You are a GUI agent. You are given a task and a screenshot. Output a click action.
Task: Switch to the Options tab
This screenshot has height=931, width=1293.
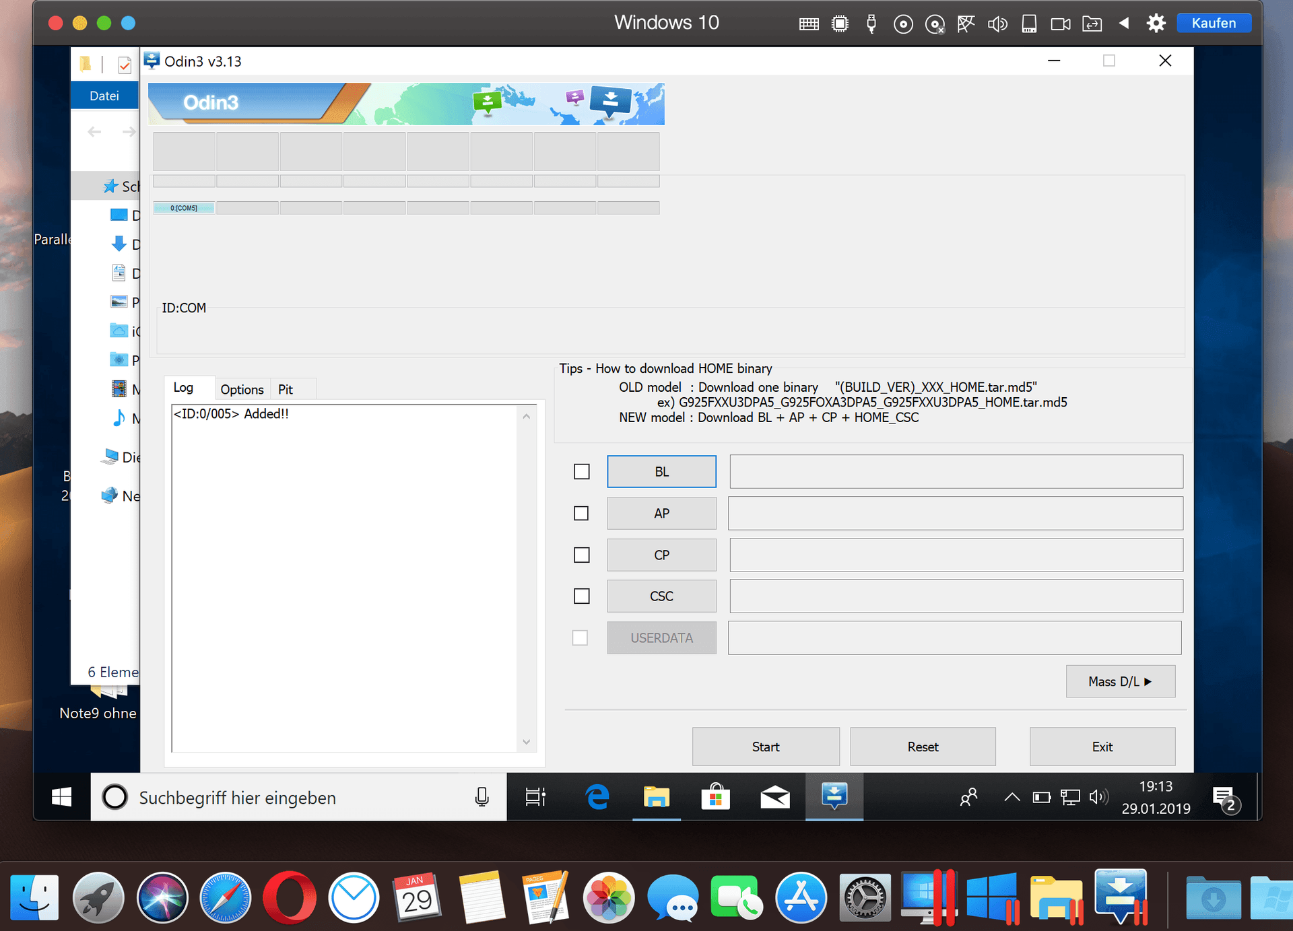pos(242,389)
